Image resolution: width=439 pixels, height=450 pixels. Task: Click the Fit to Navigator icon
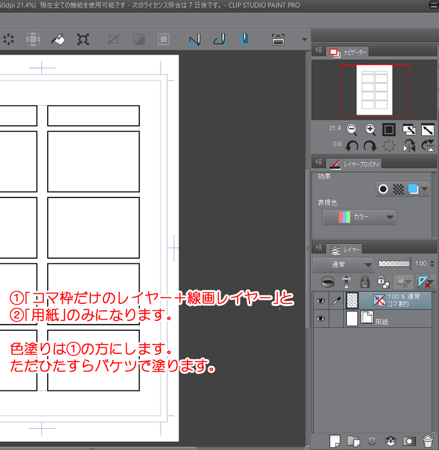409,130
